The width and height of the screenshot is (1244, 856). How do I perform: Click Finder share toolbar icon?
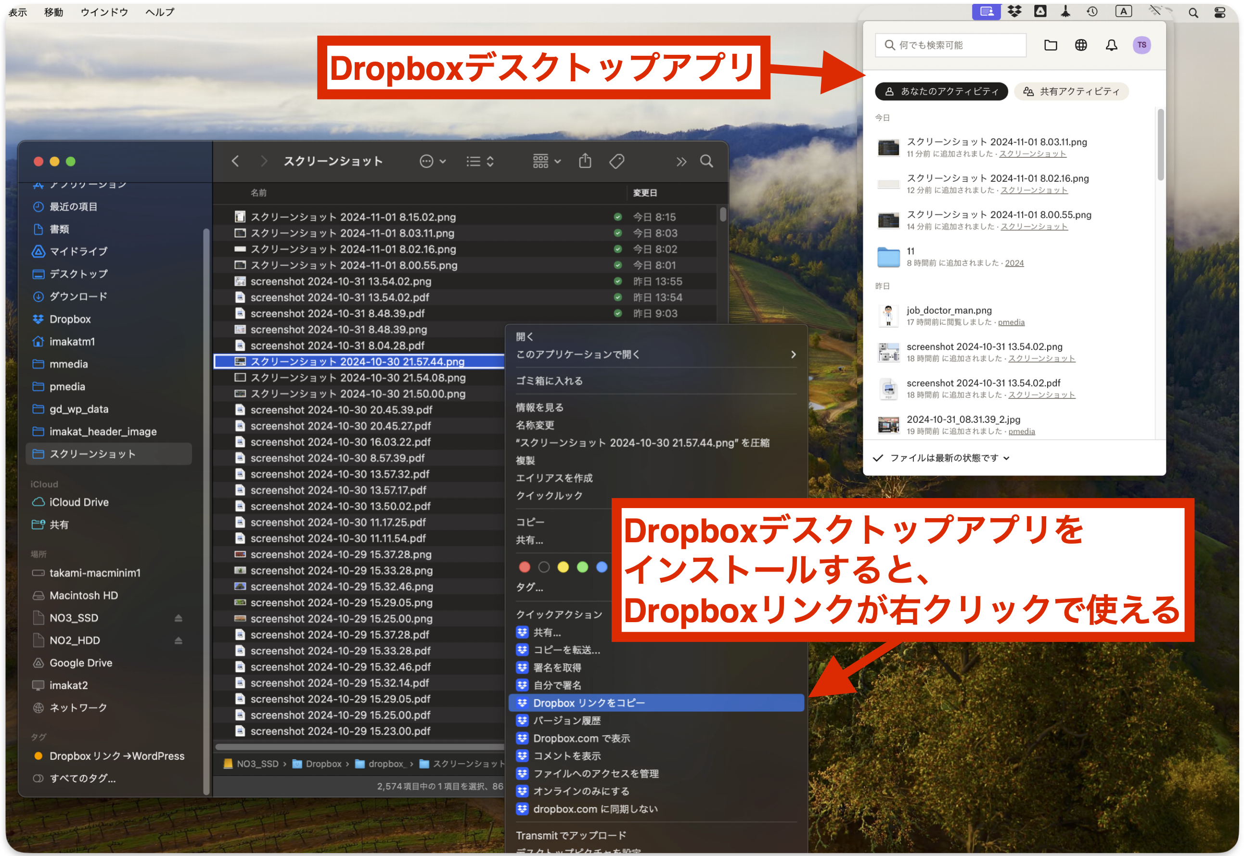click(x=585, y=161)
